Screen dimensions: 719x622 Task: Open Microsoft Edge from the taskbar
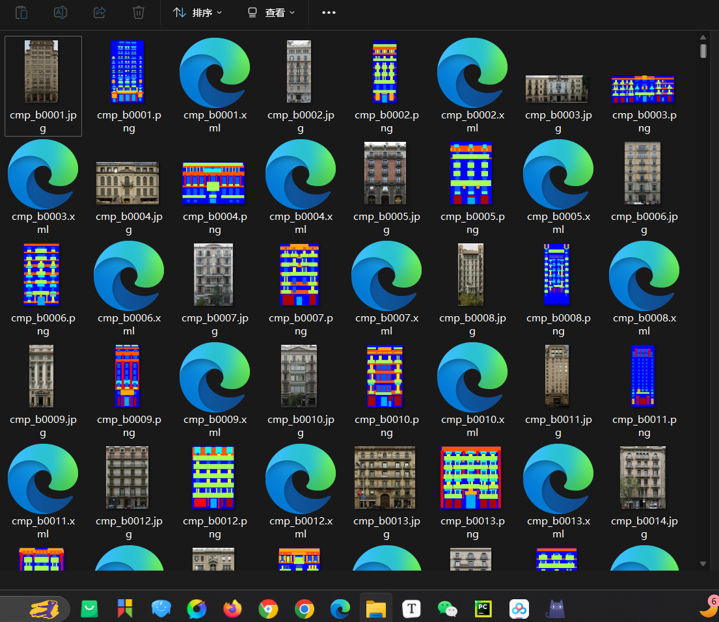tap(340, 609)
